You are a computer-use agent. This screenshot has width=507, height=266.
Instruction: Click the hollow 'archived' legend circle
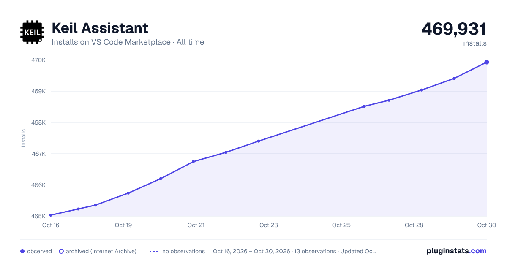(x=61, y=251)
